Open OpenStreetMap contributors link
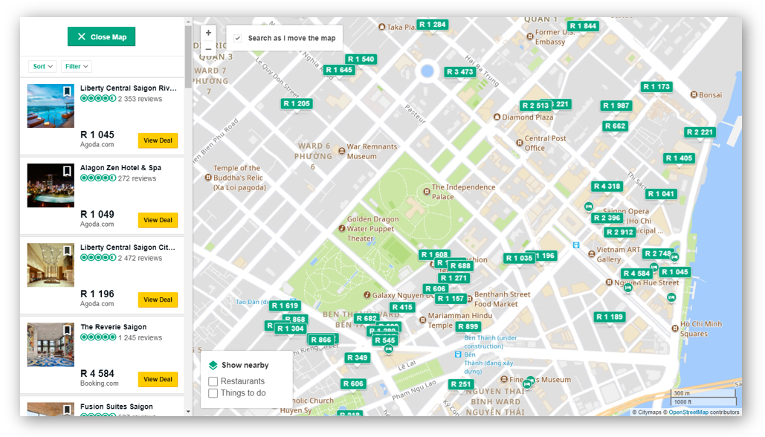765x437 pixels. (688, 412)
